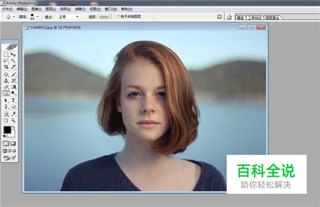Swap foreground and background colors
320x207 pixels.
coord(13,127)
